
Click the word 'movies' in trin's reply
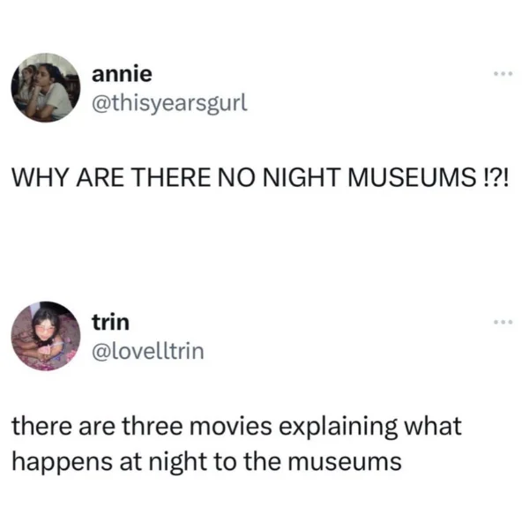tap(231, 426)
